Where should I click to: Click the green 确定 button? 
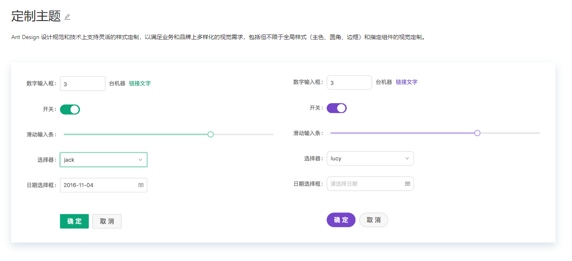point(74,221)
